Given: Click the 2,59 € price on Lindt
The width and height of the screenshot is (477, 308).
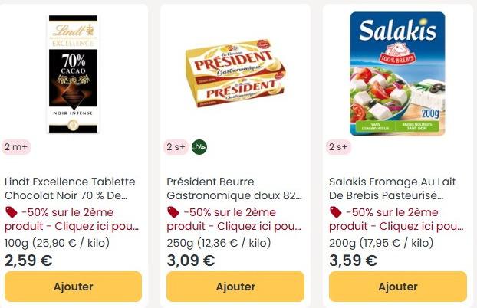Looking at the screenshot, I should point(28,260).
